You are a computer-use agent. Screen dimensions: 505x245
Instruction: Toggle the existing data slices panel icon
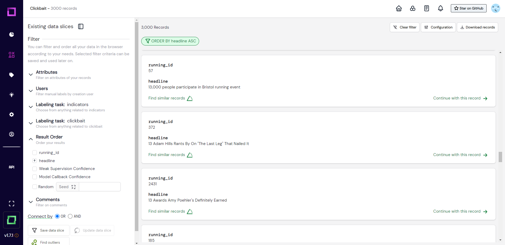pos(81,26)
